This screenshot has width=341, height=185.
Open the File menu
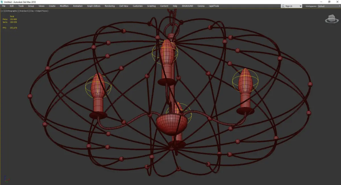(4, 6)
